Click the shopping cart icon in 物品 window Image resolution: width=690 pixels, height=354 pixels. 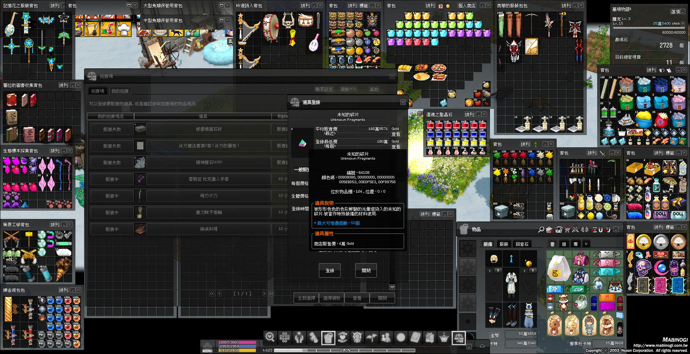coord(567,229)
